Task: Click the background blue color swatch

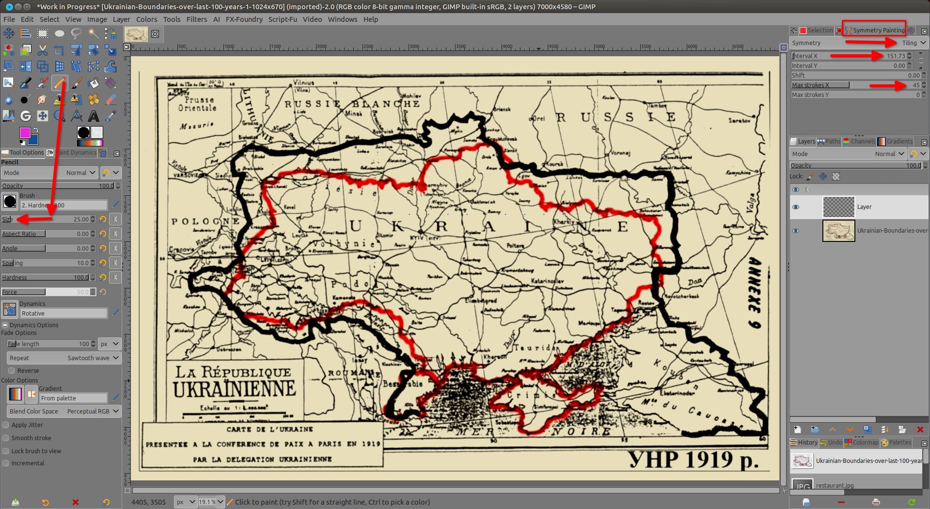Action: 33,141
